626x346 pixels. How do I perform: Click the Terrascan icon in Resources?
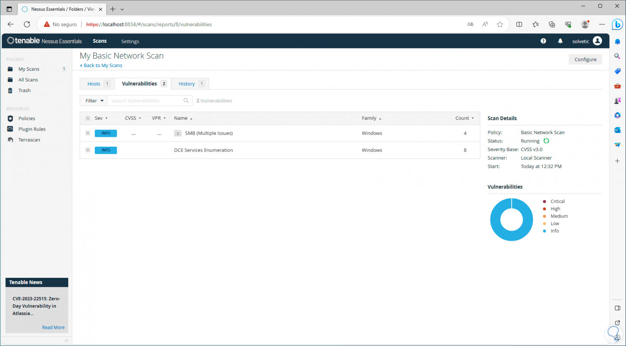[10, 139]
